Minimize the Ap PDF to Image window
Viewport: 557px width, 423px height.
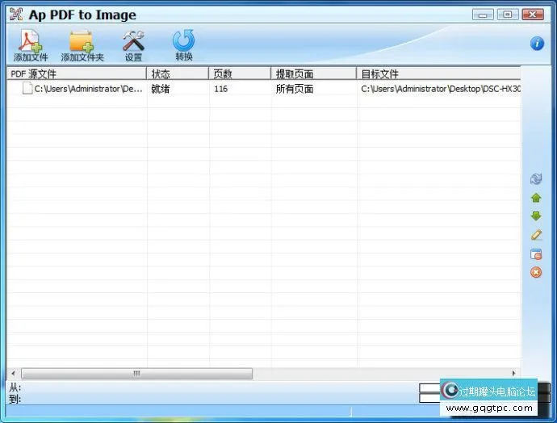tap(483, 15)
